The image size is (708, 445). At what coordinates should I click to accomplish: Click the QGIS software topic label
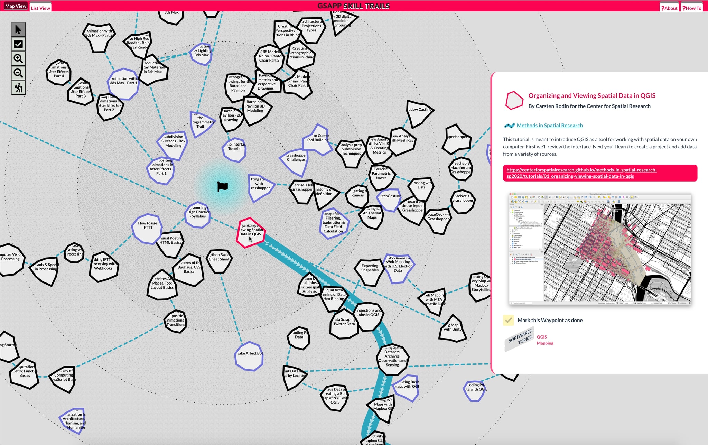(x=542, y=337)
